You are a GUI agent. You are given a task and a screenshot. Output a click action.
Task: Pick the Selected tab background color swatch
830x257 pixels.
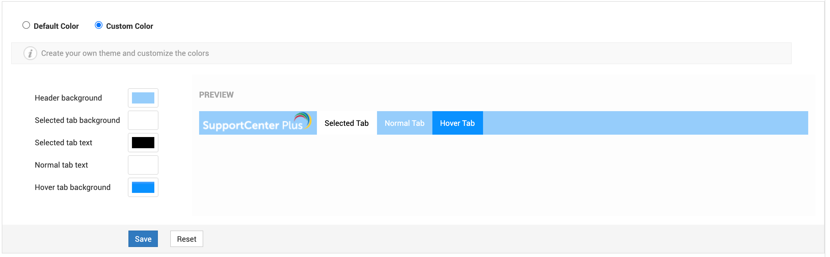click(x=143, y=120)
